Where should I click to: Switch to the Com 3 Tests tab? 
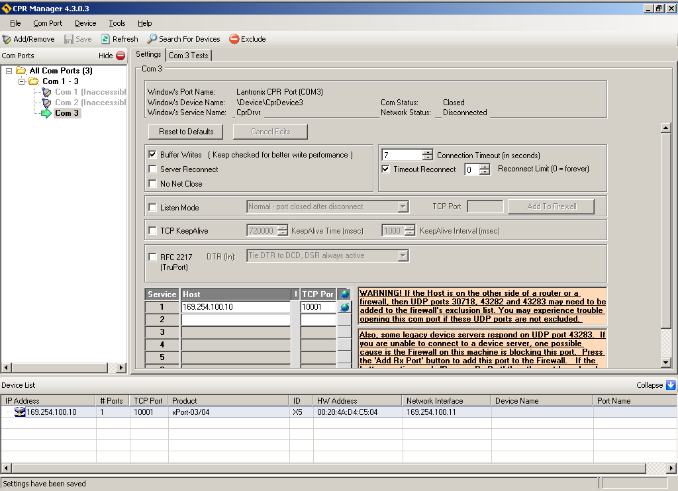[189, 55]
